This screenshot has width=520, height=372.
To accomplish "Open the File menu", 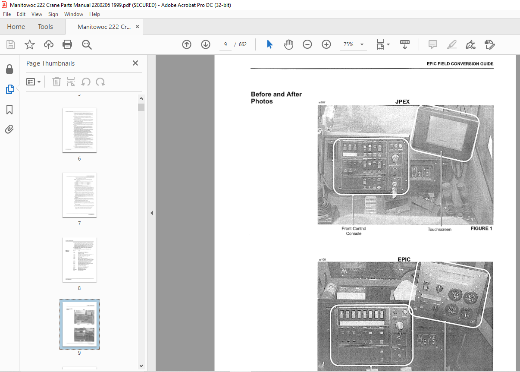I will tap(7, 14).
